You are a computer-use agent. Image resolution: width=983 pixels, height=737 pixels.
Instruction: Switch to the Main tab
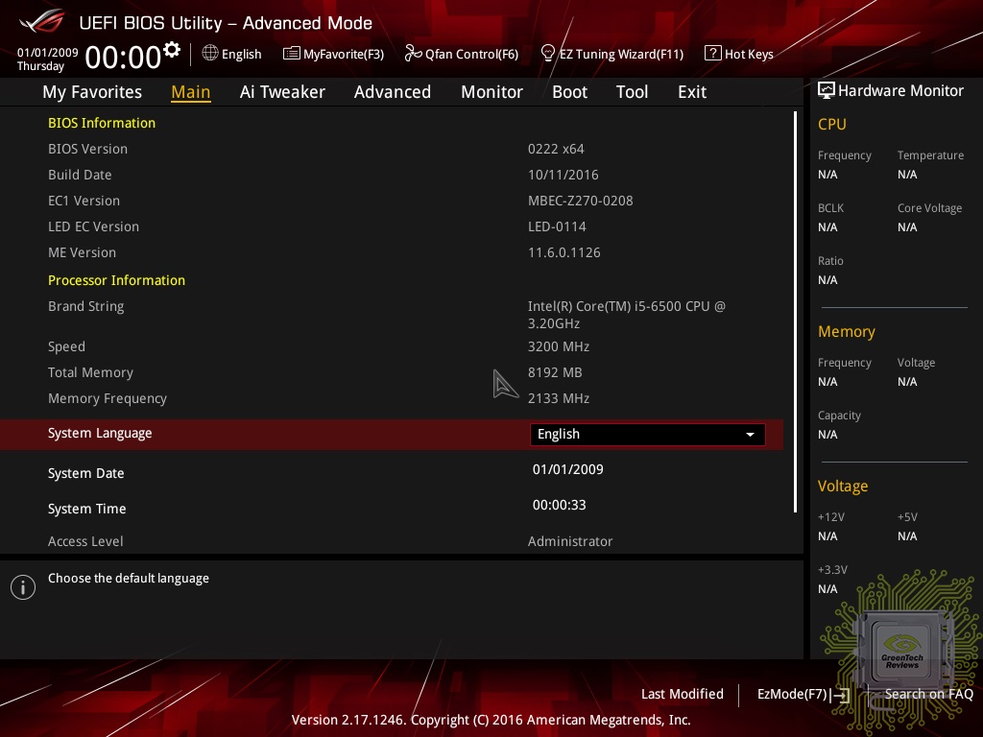191,92
